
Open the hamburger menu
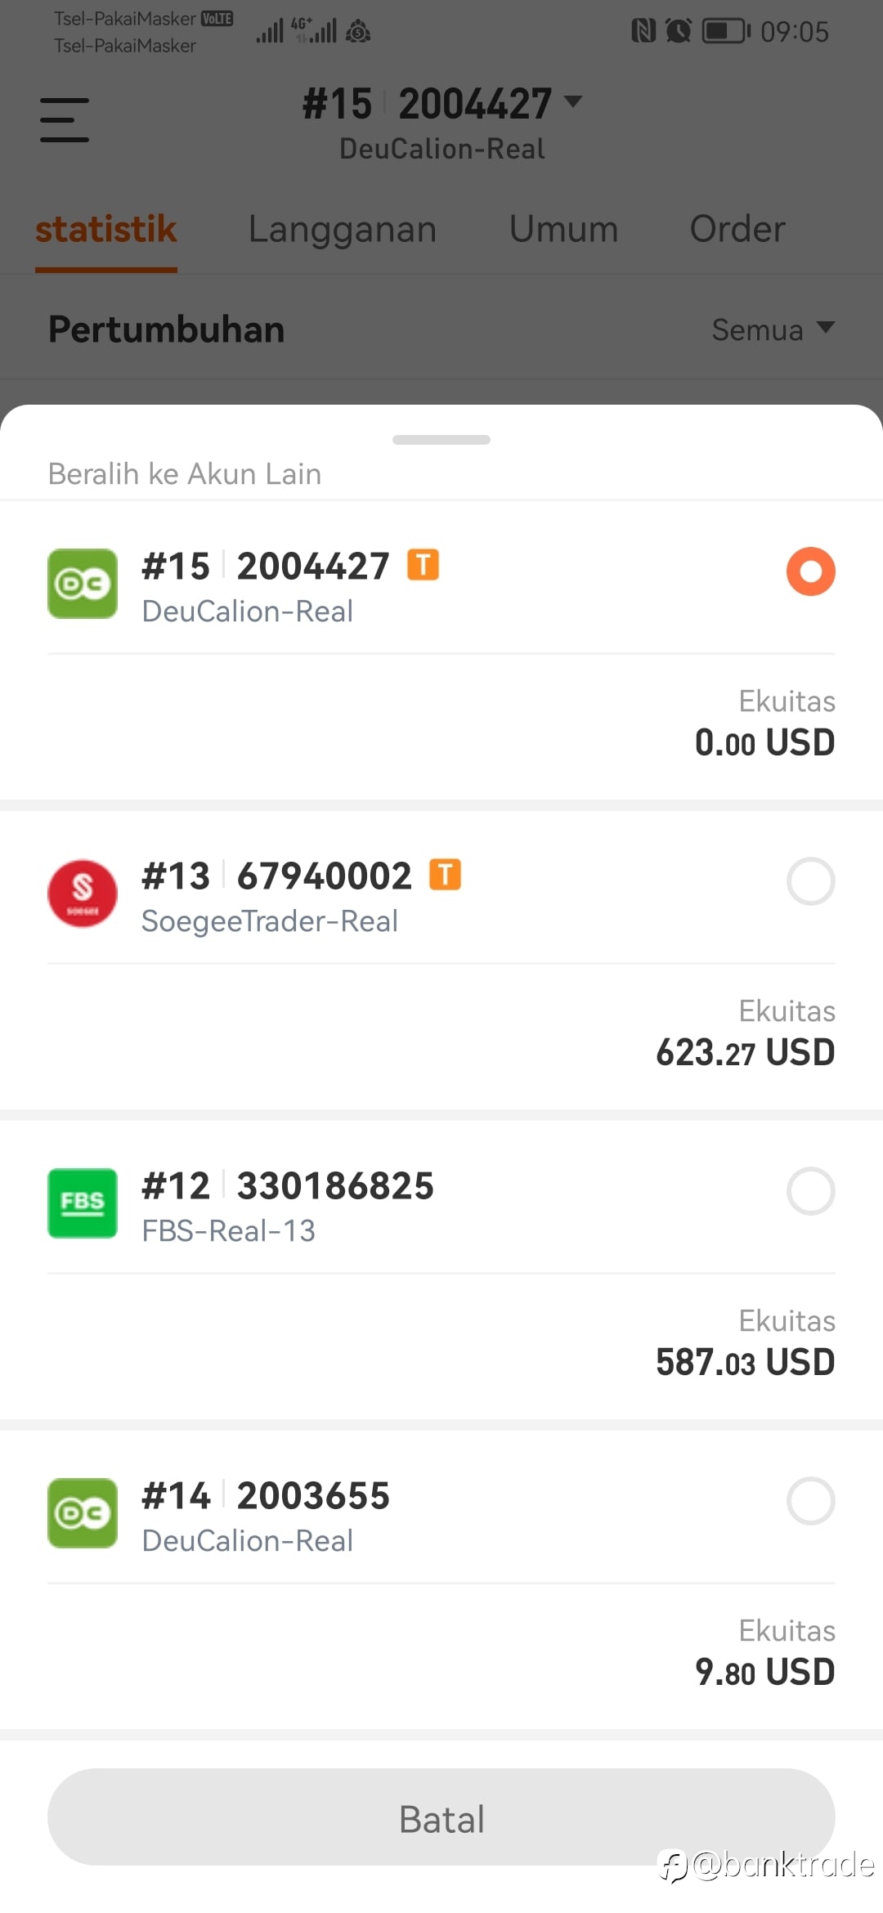click(x=65, y=119)
